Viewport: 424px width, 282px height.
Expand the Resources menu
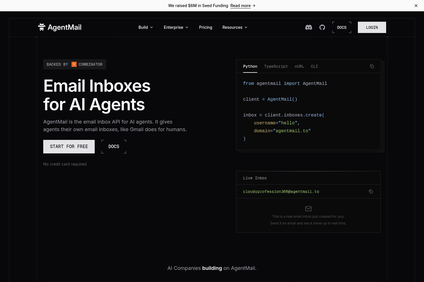[x=235, y=27]
